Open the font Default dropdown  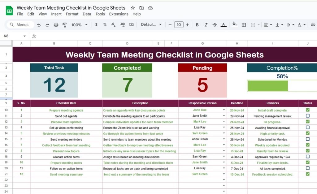[x=151, y=24]
